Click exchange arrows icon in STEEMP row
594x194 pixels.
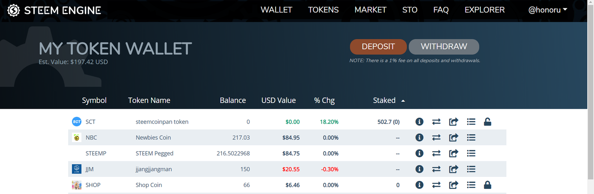(x=436, y=153)
